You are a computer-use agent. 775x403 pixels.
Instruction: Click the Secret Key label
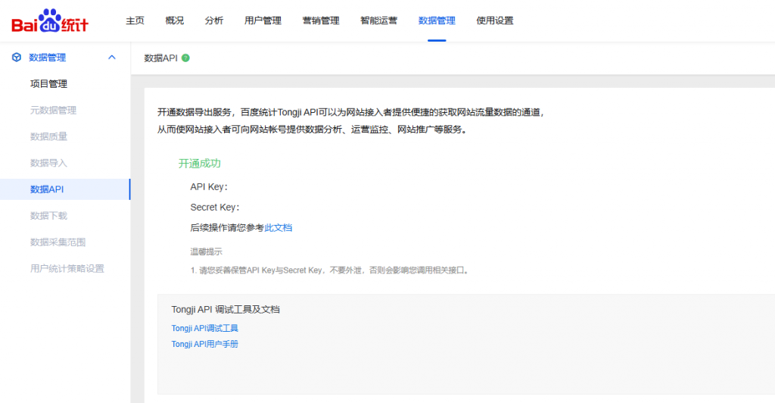pos(215,208)
